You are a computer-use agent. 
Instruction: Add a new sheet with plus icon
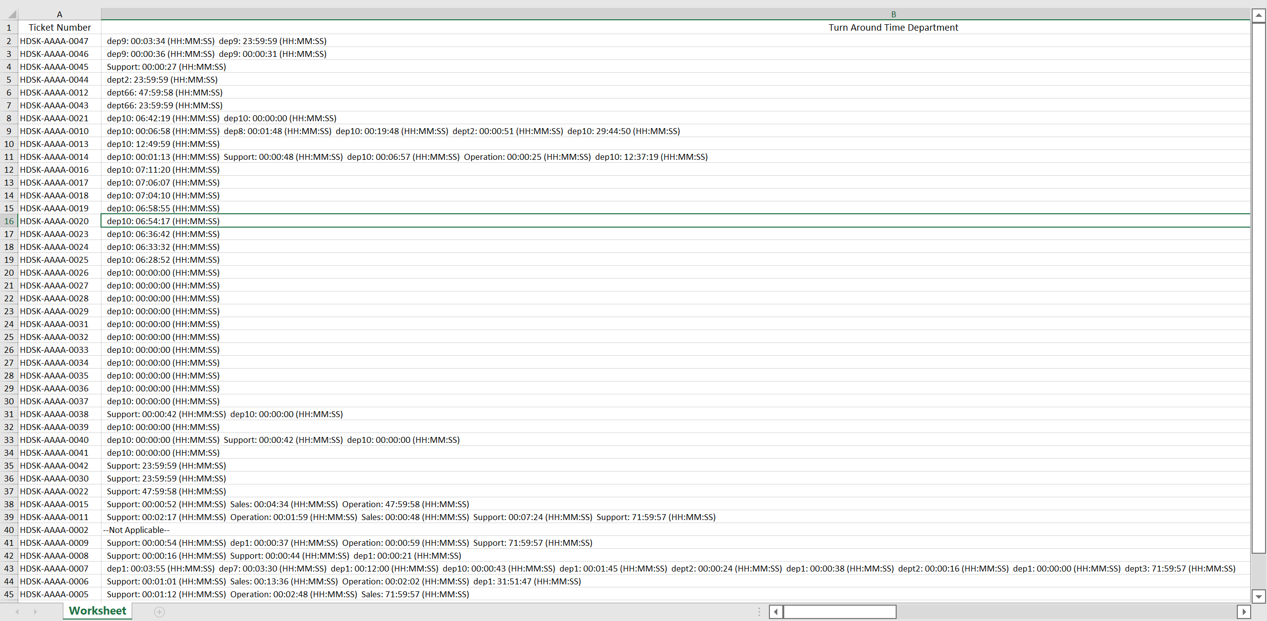[159, 612]
